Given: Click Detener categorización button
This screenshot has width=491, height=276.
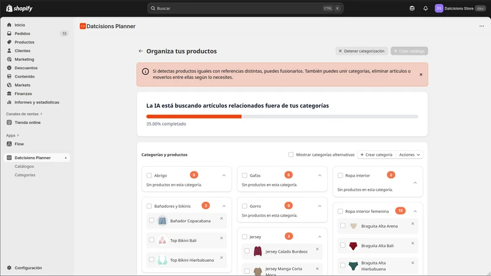Looking at the screenshot, I should pos(361,51).
